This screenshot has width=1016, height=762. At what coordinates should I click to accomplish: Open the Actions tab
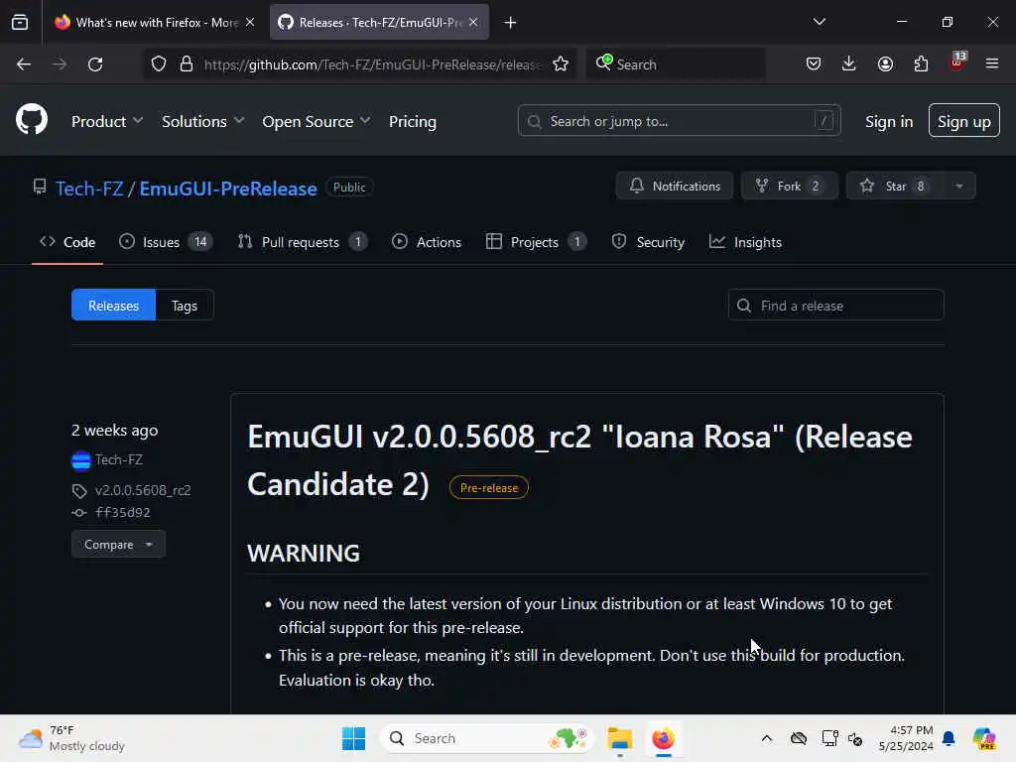coord(427,242)
